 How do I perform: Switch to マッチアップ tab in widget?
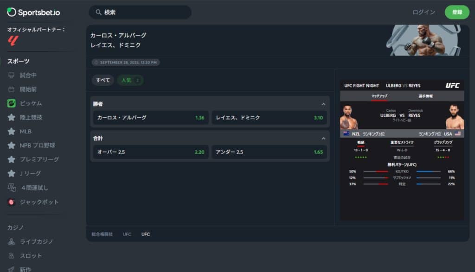pos(379,96)
